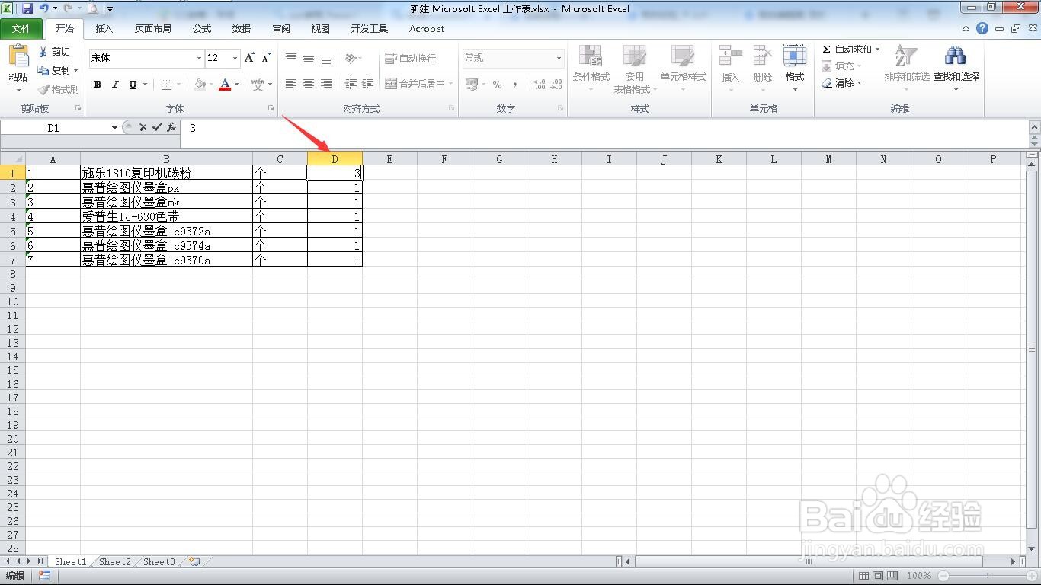This screenshot has width=1041, height=585.
Task: Toggle Italic formatting
Action: [x=115, y=84]
